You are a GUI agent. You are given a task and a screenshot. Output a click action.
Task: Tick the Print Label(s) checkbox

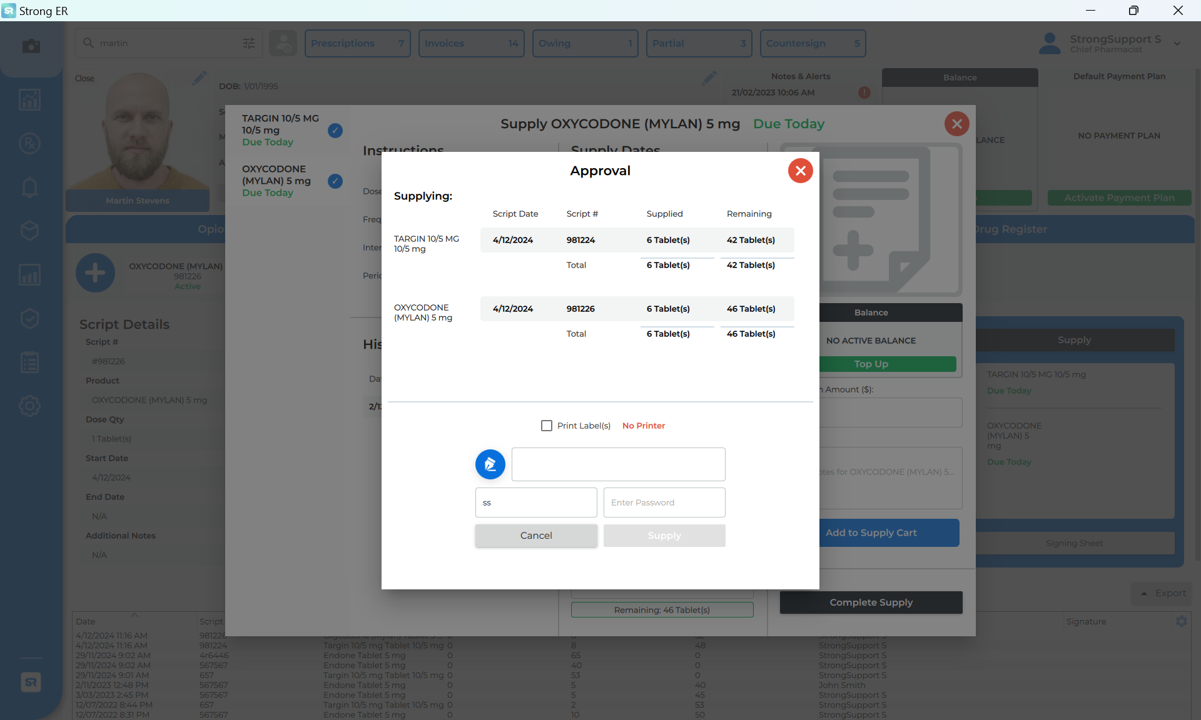click(x=547, y=426)
